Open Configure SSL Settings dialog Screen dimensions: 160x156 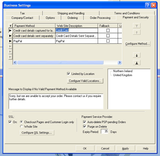(37, 133)
